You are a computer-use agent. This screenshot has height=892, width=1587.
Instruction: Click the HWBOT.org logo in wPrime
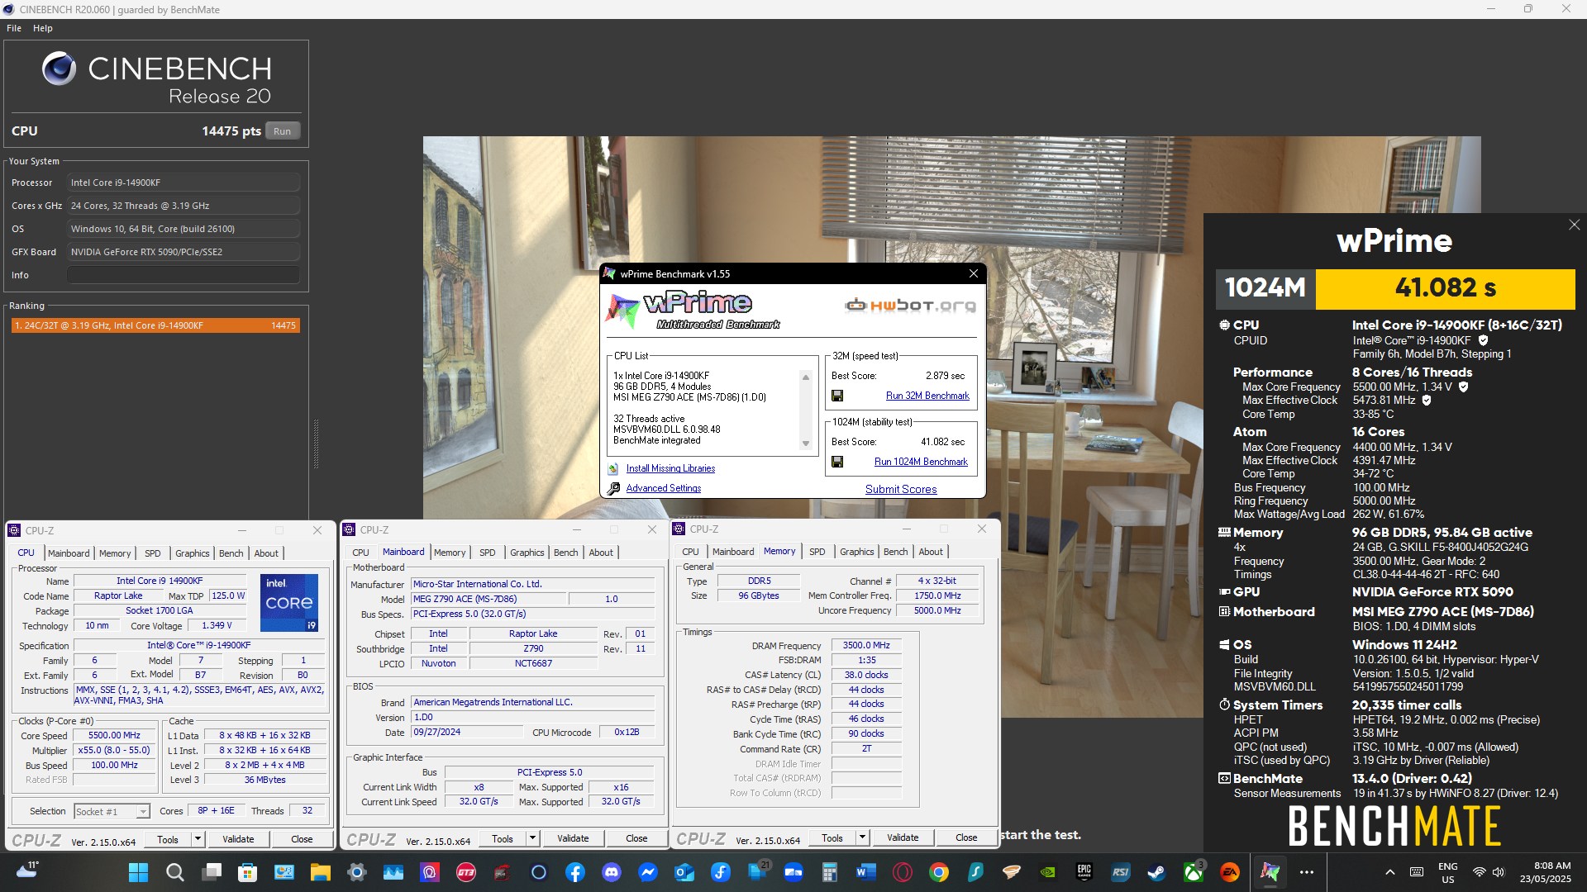click(910, 306)
